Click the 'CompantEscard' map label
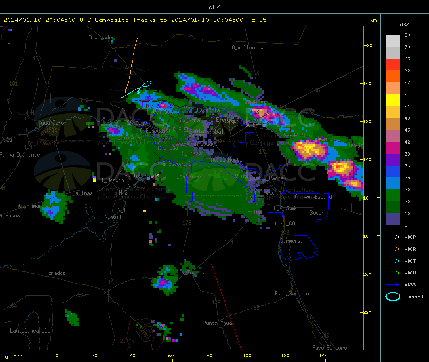This screenshot has height=362, width=429. coord(313,197)
